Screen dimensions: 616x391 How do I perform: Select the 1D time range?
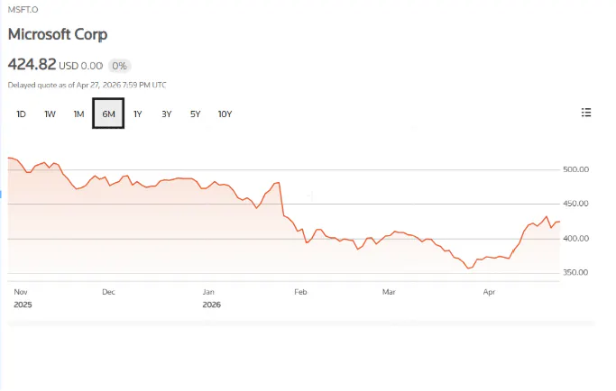point(22,114)
